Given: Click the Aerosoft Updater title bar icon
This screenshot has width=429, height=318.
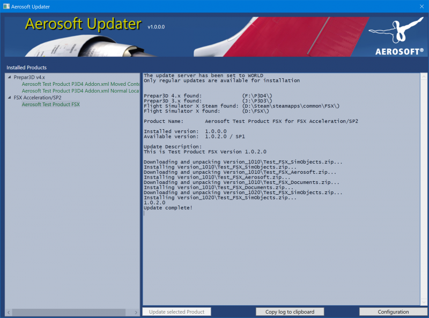Looking at the screenshot, I should click(x=6, y=6).
